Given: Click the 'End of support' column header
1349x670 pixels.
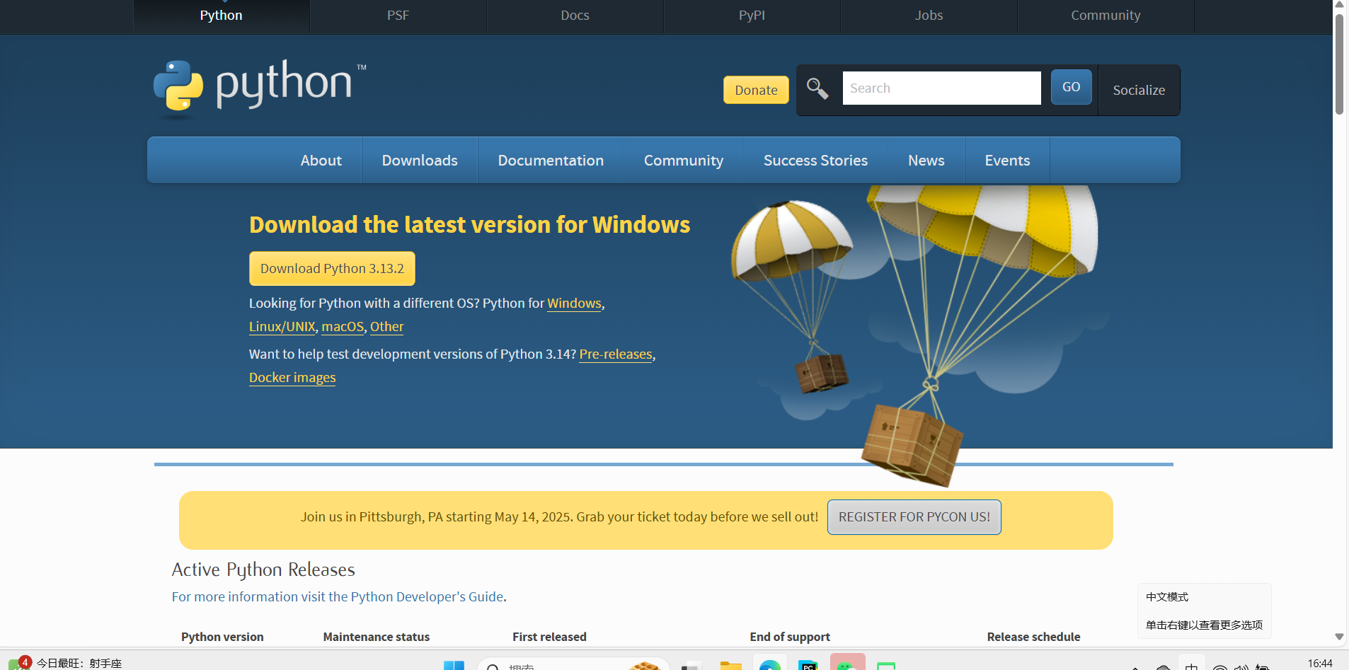Looking at the screenshot, I should tap(790, 637).
